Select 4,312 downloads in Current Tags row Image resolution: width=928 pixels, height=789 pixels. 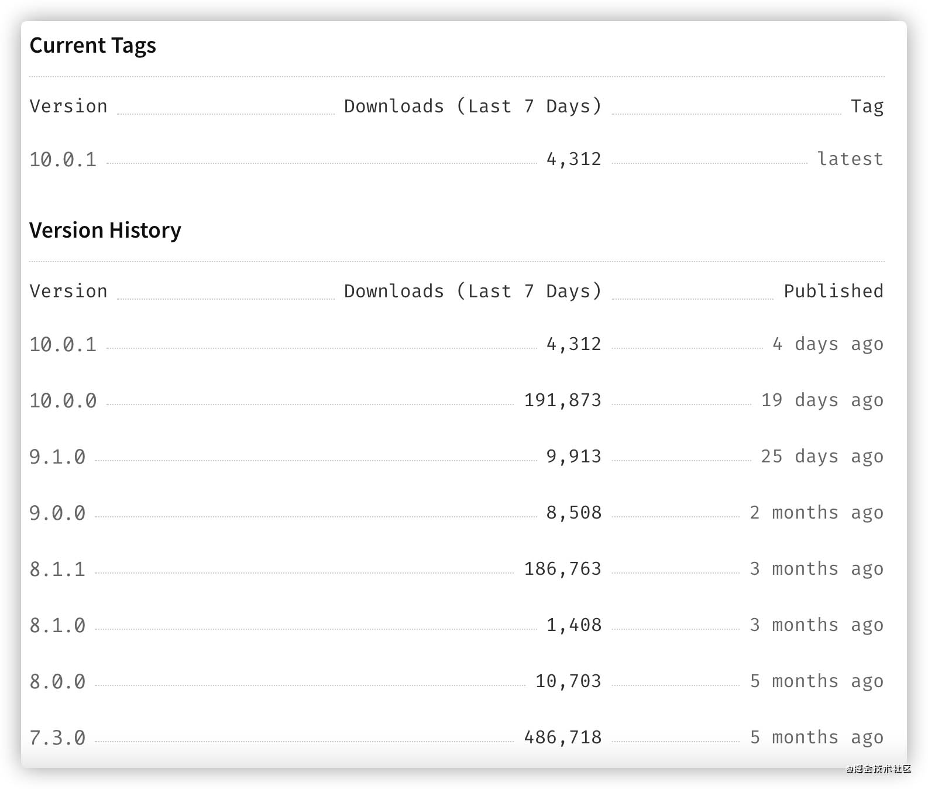coord(574,159)
